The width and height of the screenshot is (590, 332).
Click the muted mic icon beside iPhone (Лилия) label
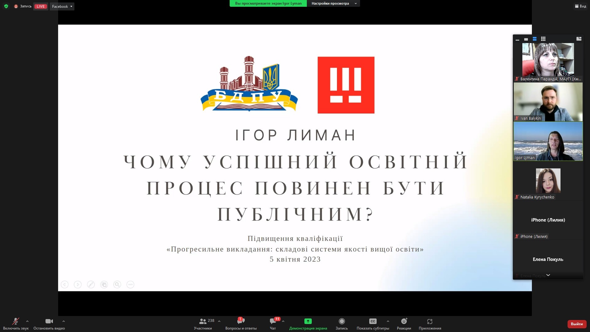[x=517, y=237]
